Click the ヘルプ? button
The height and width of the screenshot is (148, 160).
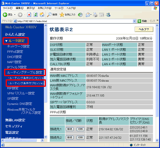[x=144, y=29]
